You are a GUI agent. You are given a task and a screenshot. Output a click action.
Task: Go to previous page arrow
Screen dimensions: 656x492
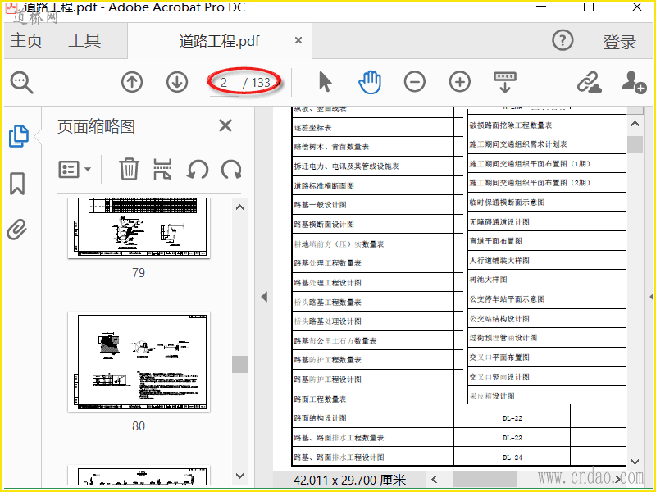[x=132, y=82]
